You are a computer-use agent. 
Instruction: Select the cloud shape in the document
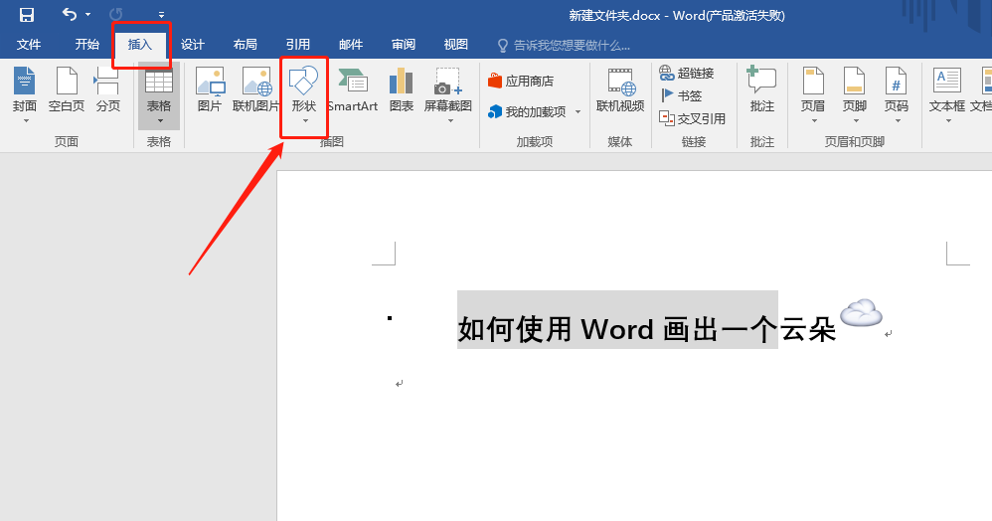coord(861,313)
